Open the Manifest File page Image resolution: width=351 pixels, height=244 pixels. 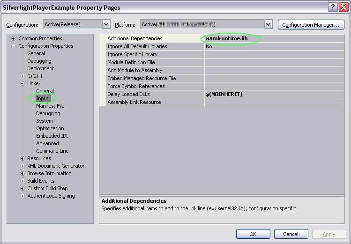[50, 106]
